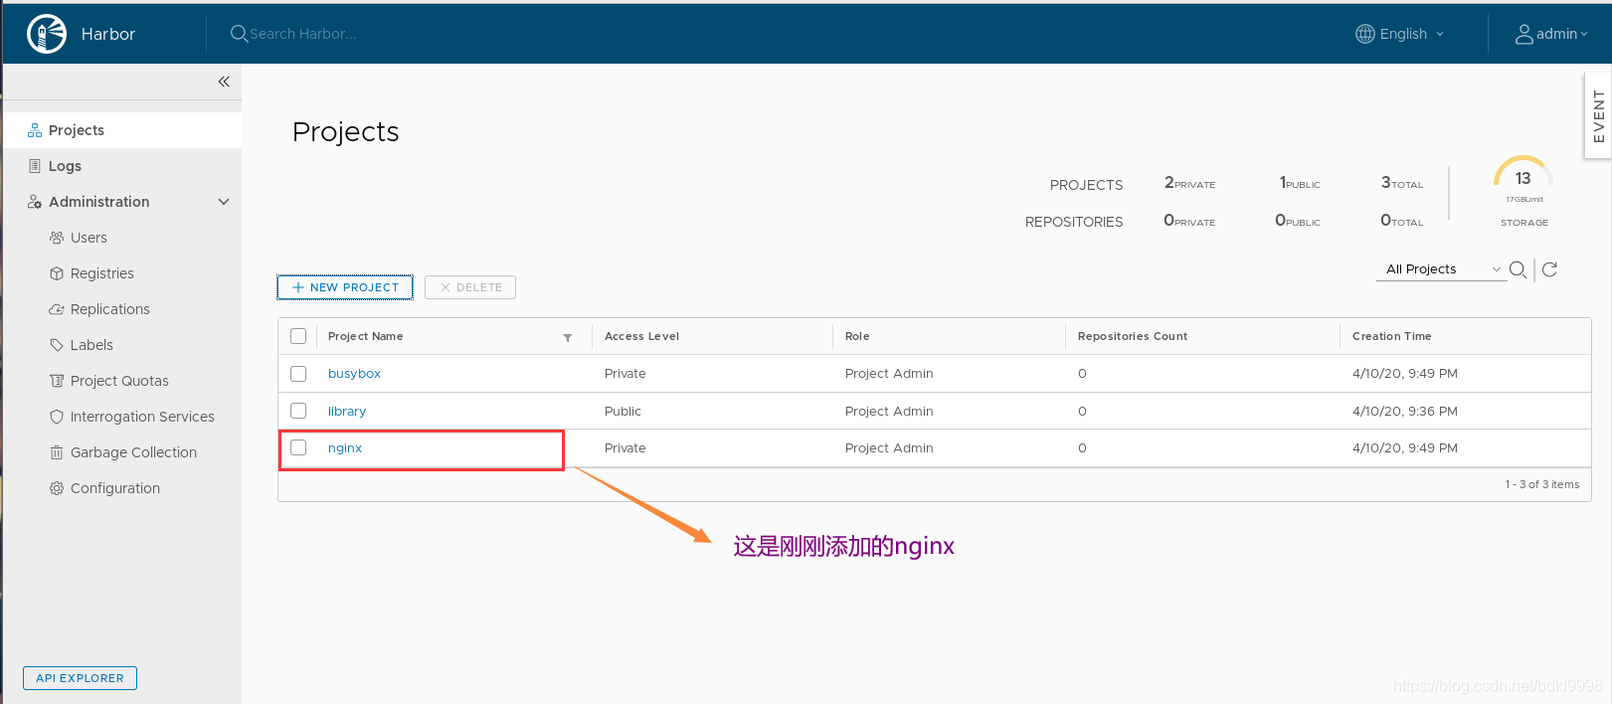The image size is (1612, 704).
Task: Collapse the Administration menu chevron
Action: click(x=224, y=202)
